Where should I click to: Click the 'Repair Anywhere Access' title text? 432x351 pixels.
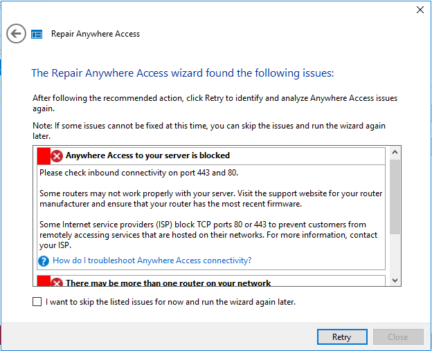96,34
